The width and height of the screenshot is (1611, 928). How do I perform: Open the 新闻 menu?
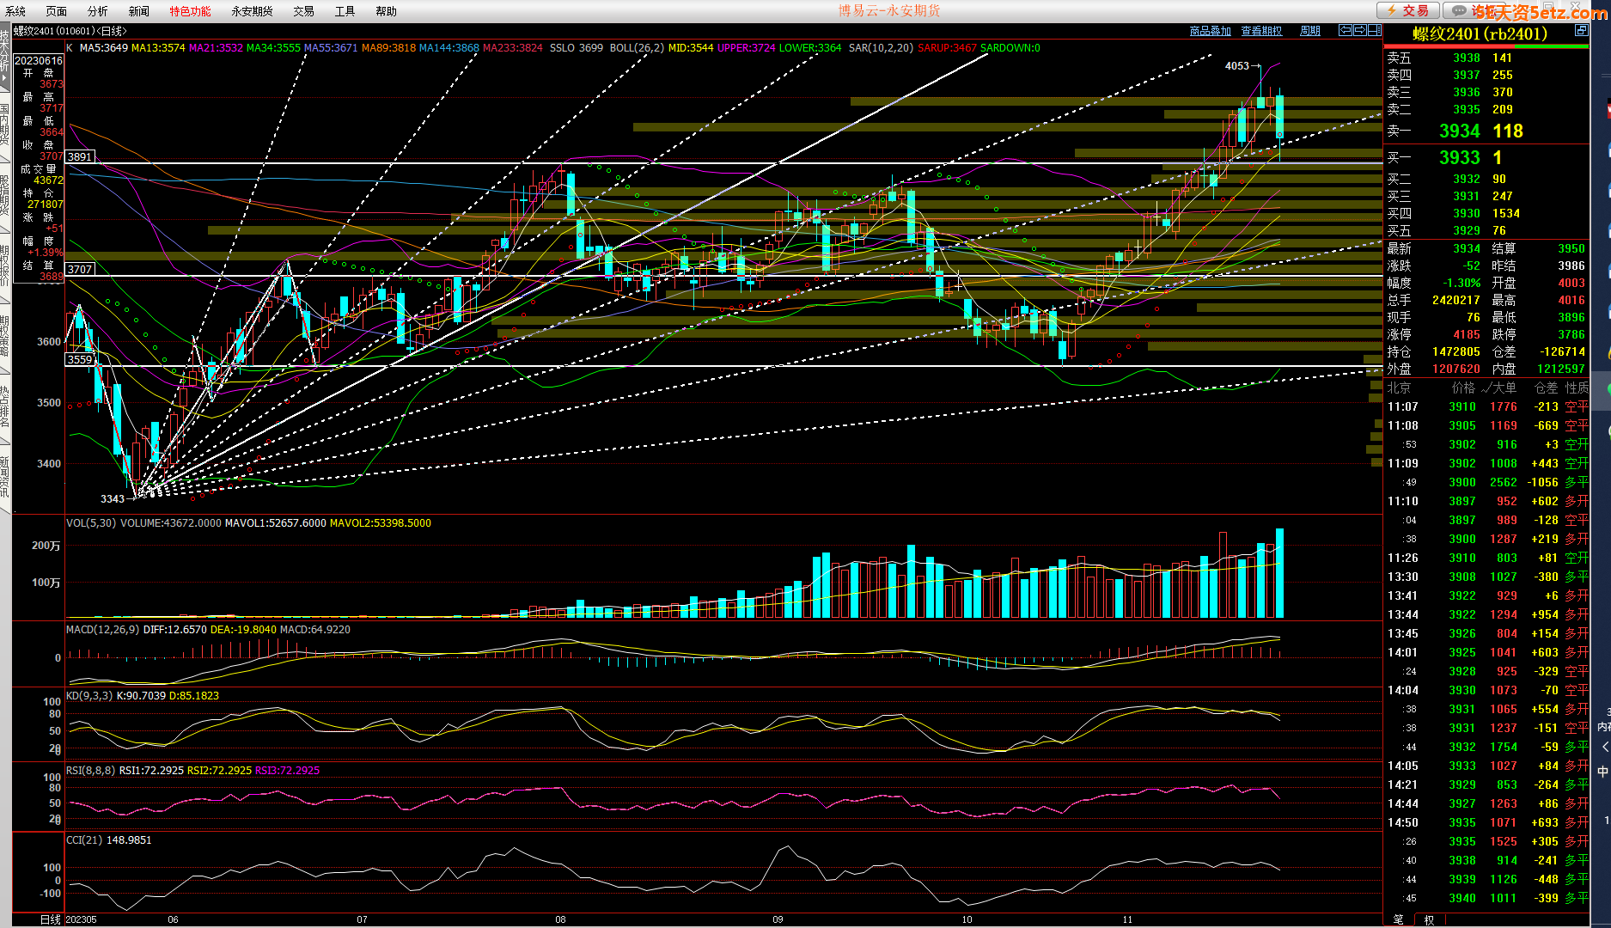tap(139, 11)
